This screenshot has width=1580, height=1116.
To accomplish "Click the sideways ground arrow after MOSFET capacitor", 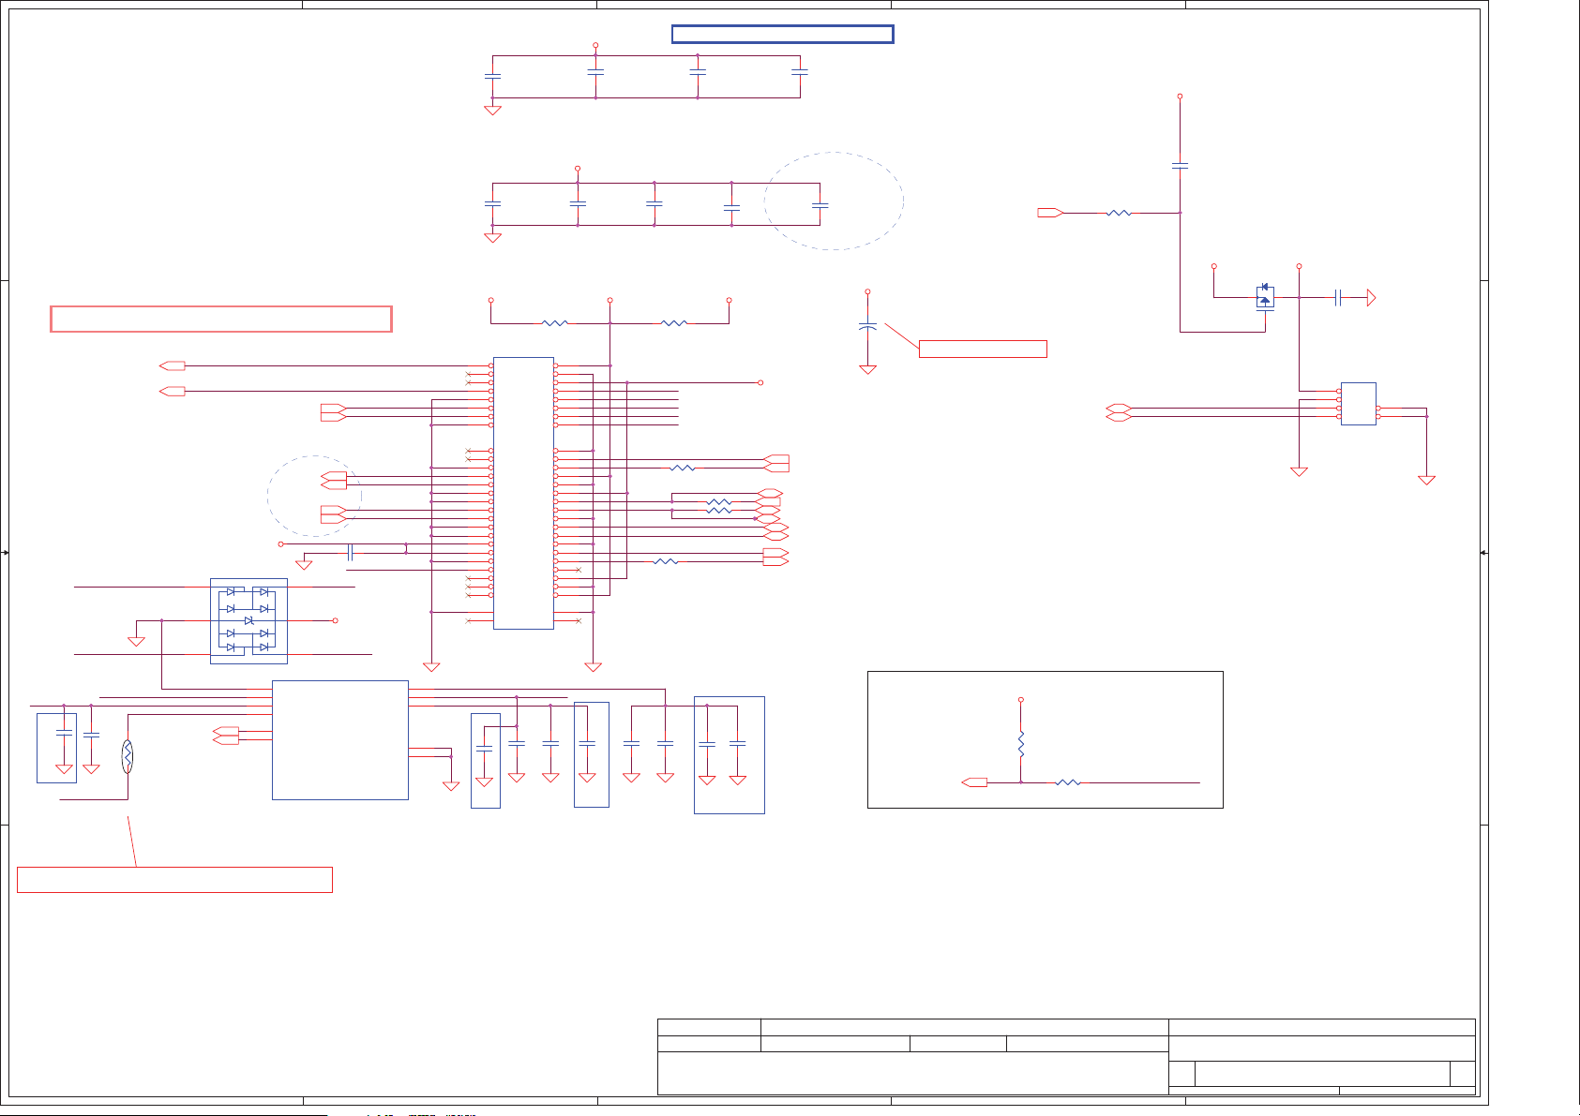I will click(1371, 298).
